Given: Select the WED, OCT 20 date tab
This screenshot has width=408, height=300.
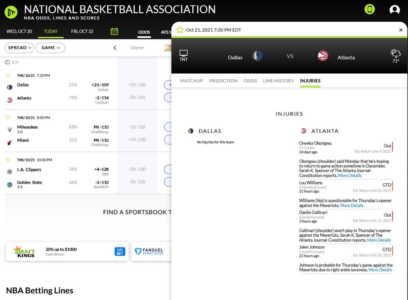Looking at the screenshot, I should pyautogui.click(x=19, y=31).
